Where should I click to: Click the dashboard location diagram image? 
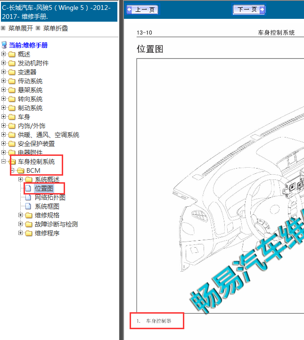coord(220,186)
